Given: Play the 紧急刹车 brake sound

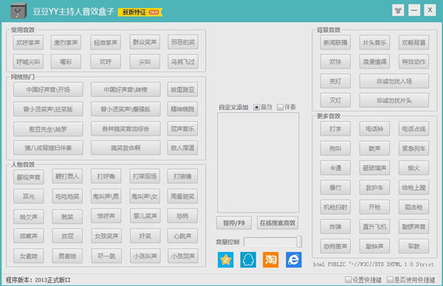Looking at the screenshot, I should point(413,148).
